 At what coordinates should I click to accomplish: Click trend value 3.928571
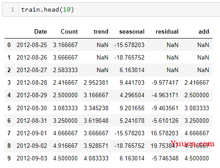pyautogui.click(x=96, y=146)
